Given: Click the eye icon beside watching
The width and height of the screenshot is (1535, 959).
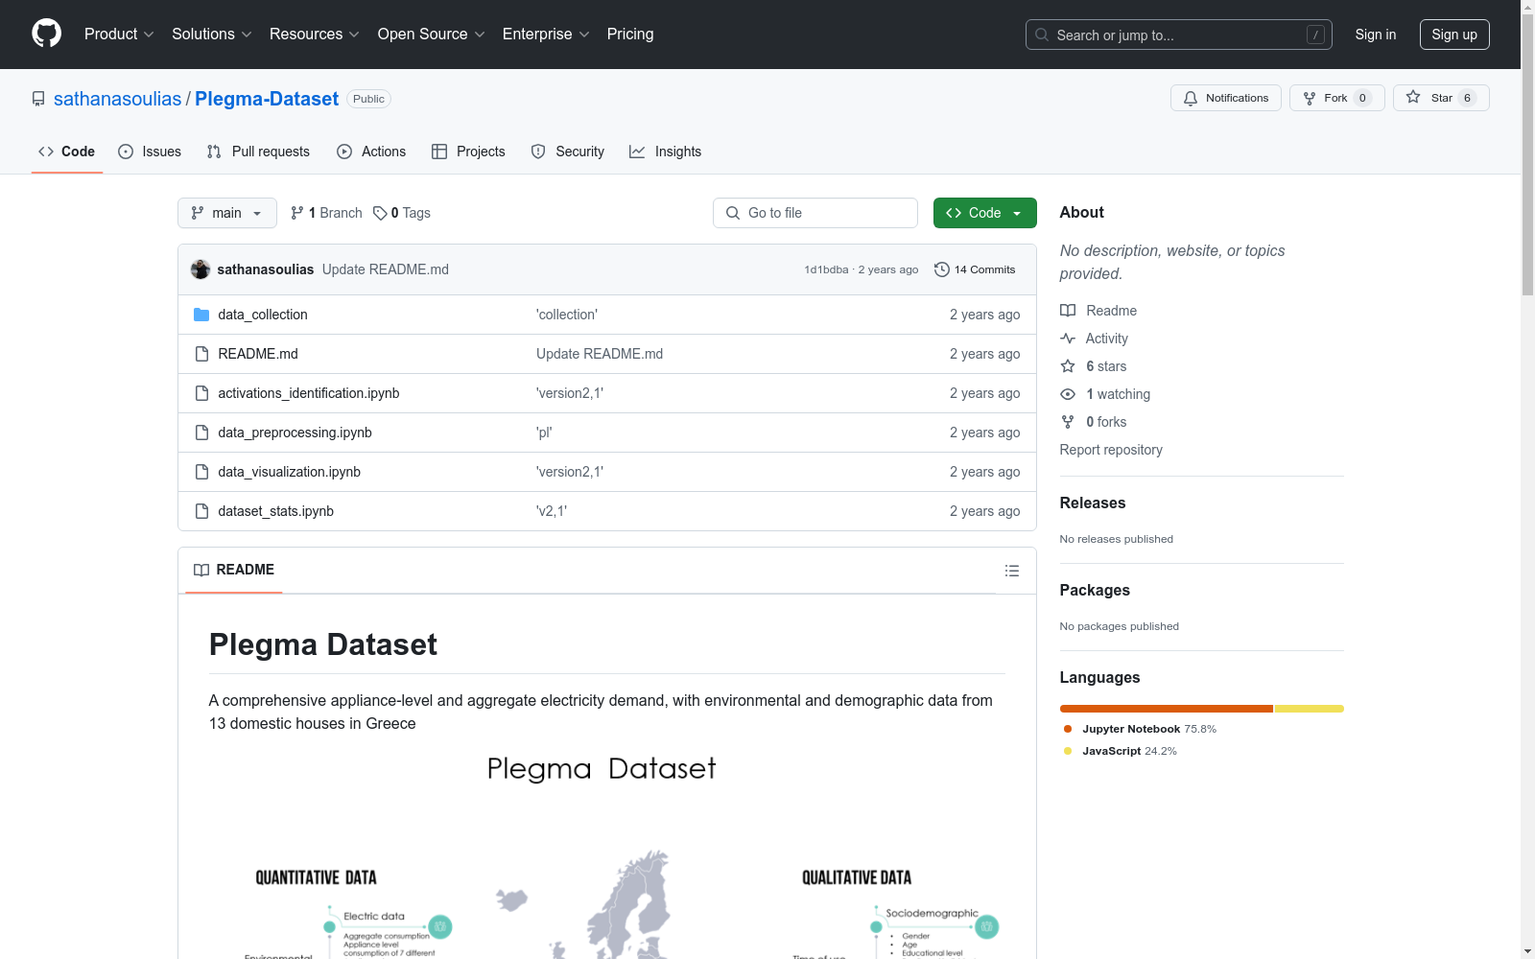Looking at the screenshot, I should 1068,394.
